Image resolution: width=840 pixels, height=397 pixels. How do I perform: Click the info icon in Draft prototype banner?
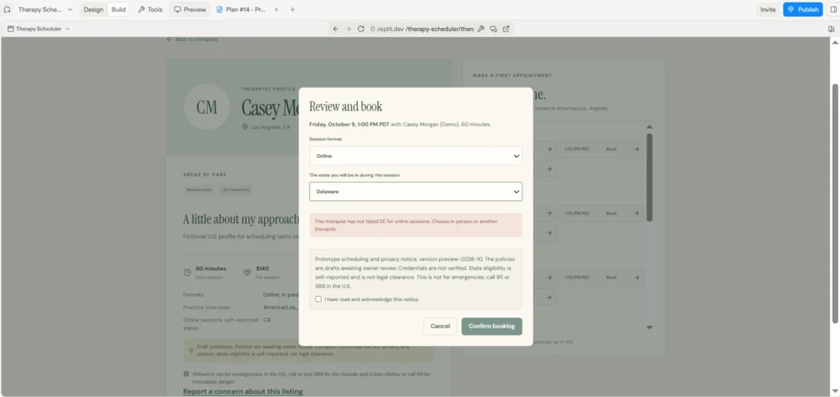191,350
